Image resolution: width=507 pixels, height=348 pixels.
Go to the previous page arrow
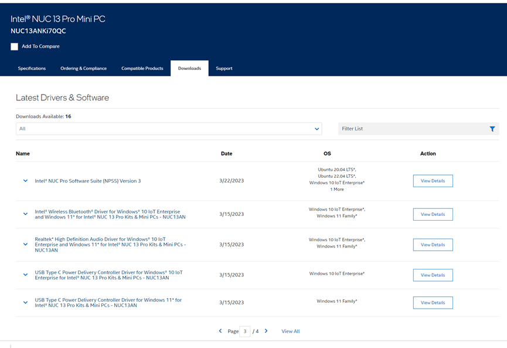point(220,331)
